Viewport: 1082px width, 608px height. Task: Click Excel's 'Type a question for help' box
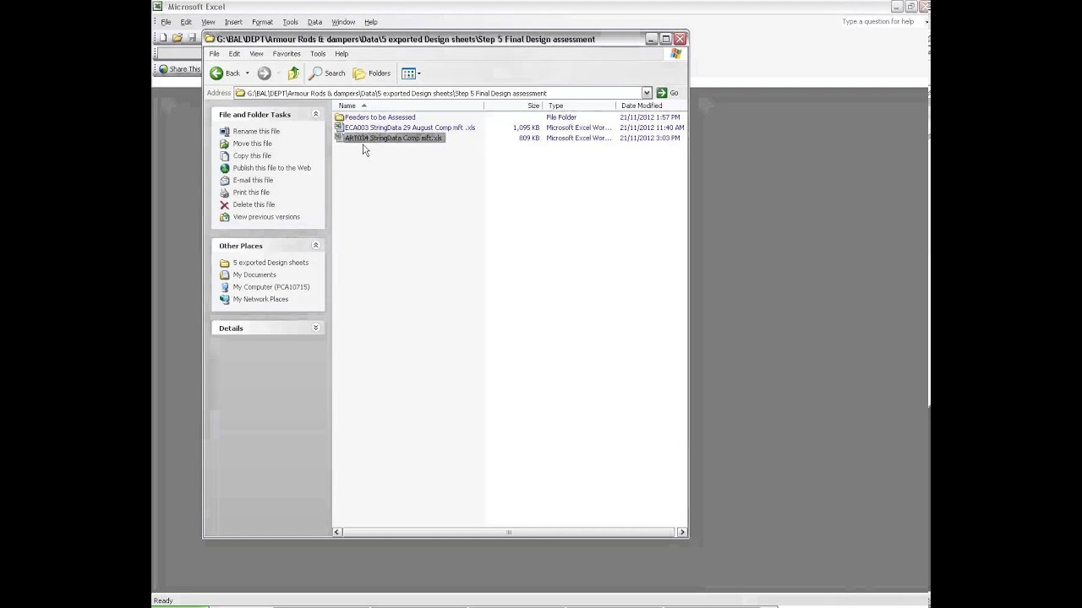tap(877, 22)
